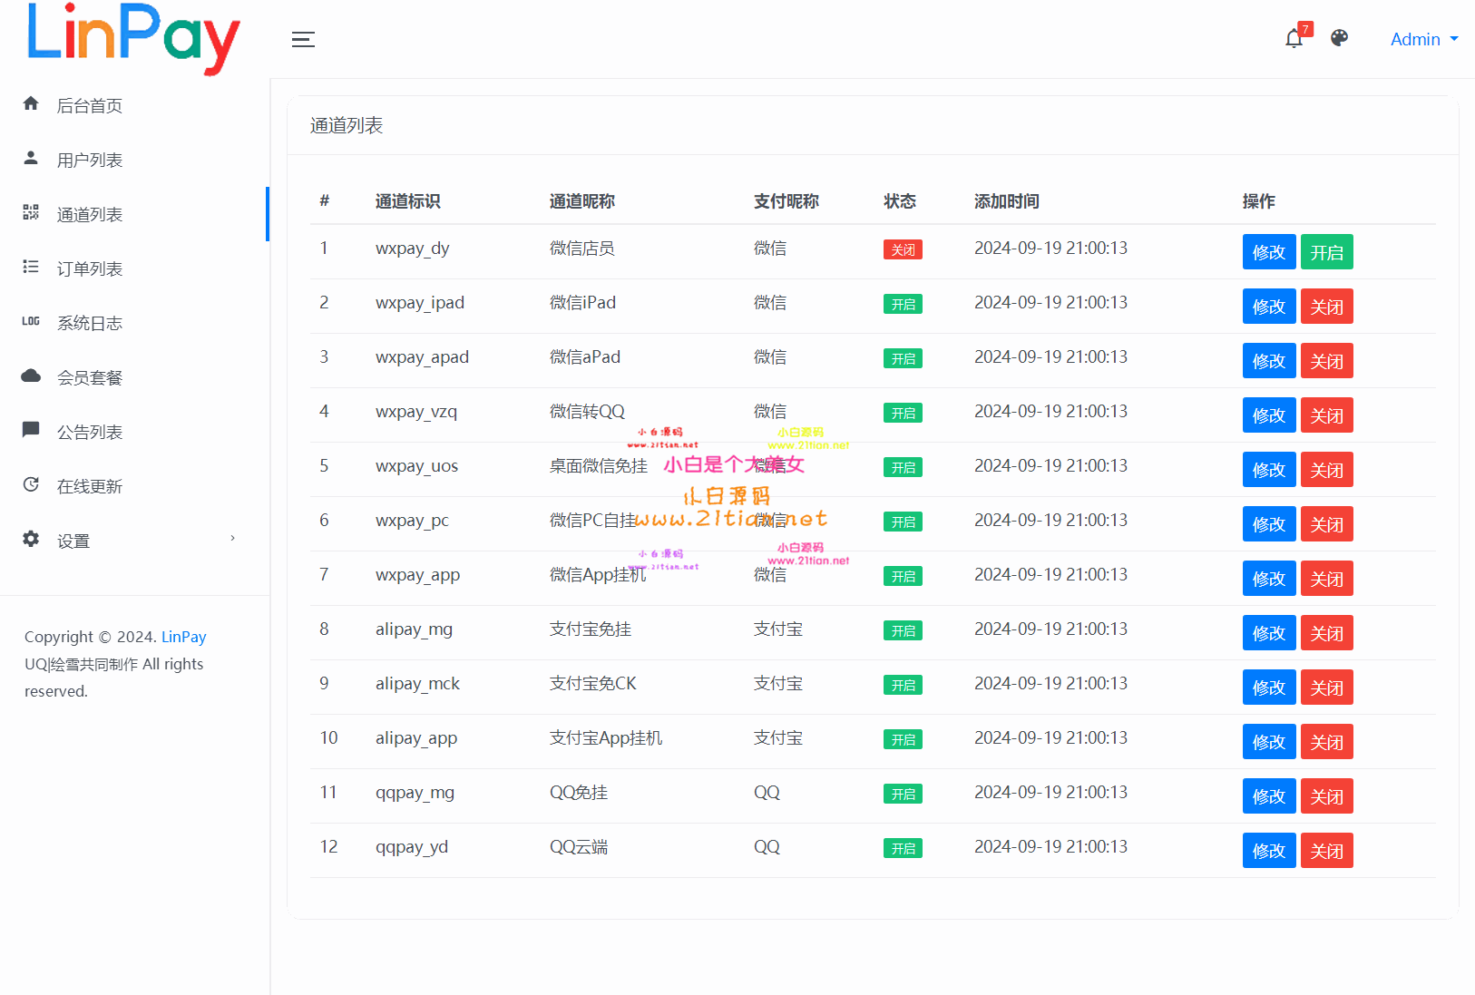The width and height of the screenshot is (1475, 995).
Task: Click the red 关闭 status badge of wxpay_dy
Action: [903, 250]
